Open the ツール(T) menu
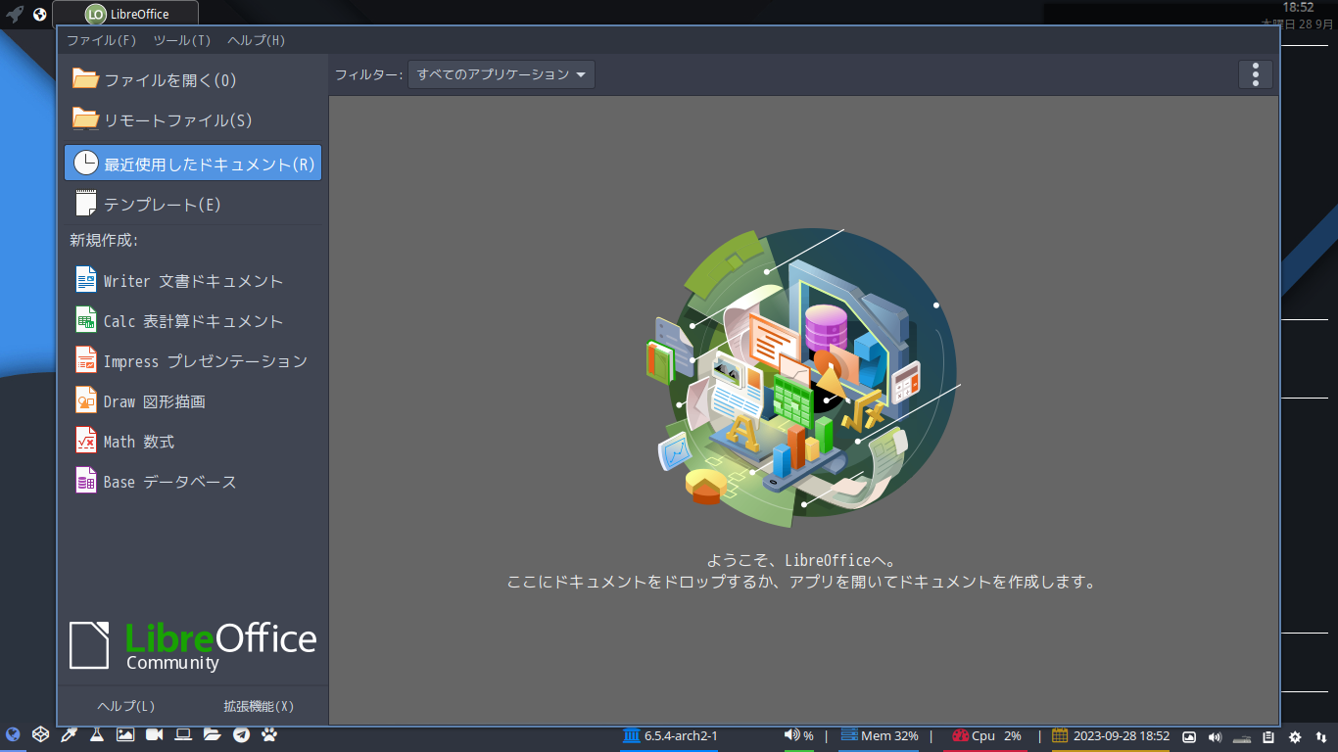Screen dimensions: 1338x752 click(182, 40)
